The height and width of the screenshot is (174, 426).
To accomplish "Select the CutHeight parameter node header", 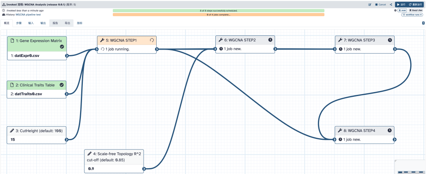I will [x=37, y=131].
